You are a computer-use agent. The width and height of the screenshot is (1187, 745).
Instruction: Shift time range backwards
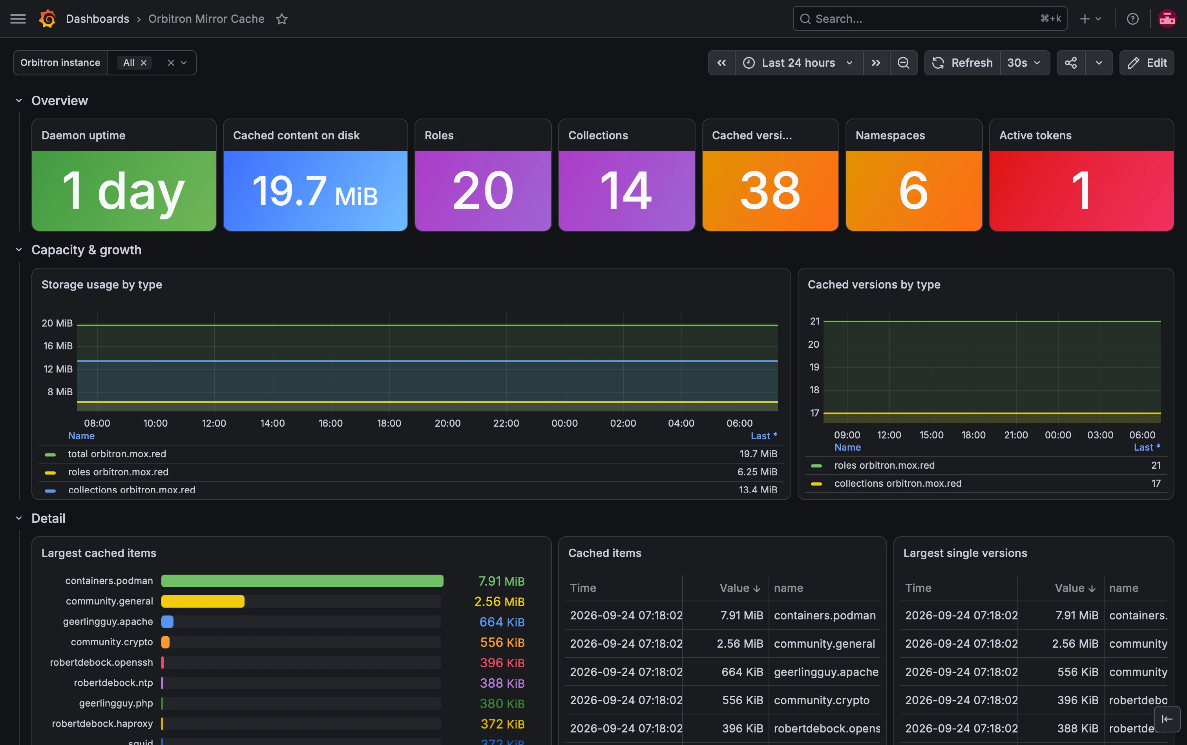click(x=721, y=62)
